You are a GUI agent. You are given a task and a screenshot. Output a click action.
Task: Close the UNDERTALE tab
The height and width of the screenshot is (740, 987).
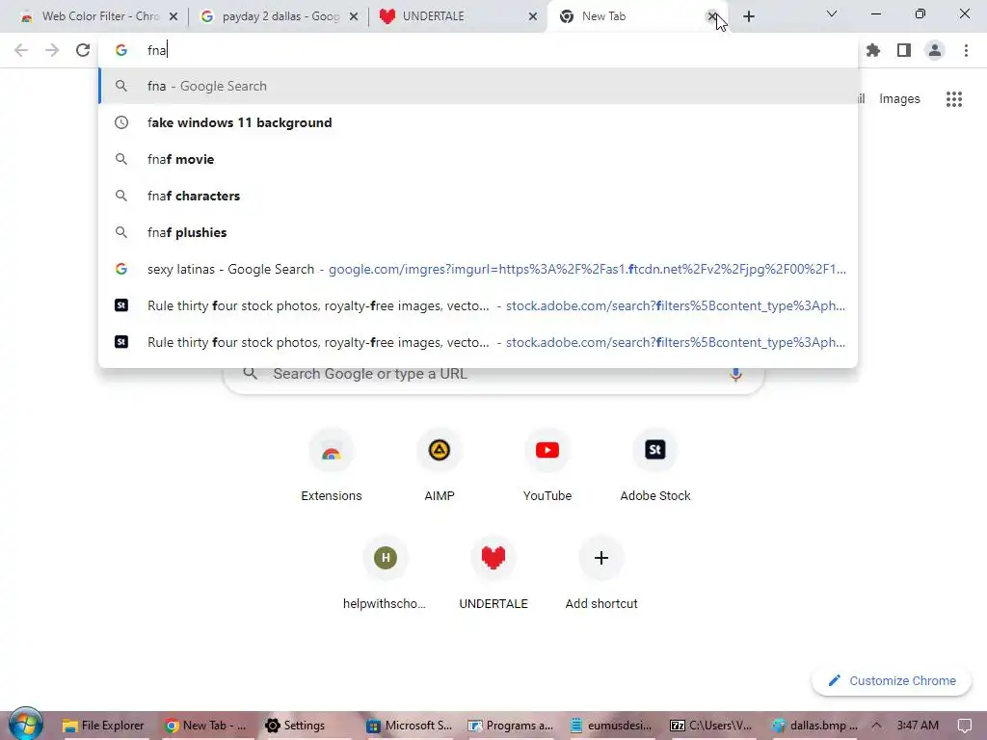(x=533, y=17)
